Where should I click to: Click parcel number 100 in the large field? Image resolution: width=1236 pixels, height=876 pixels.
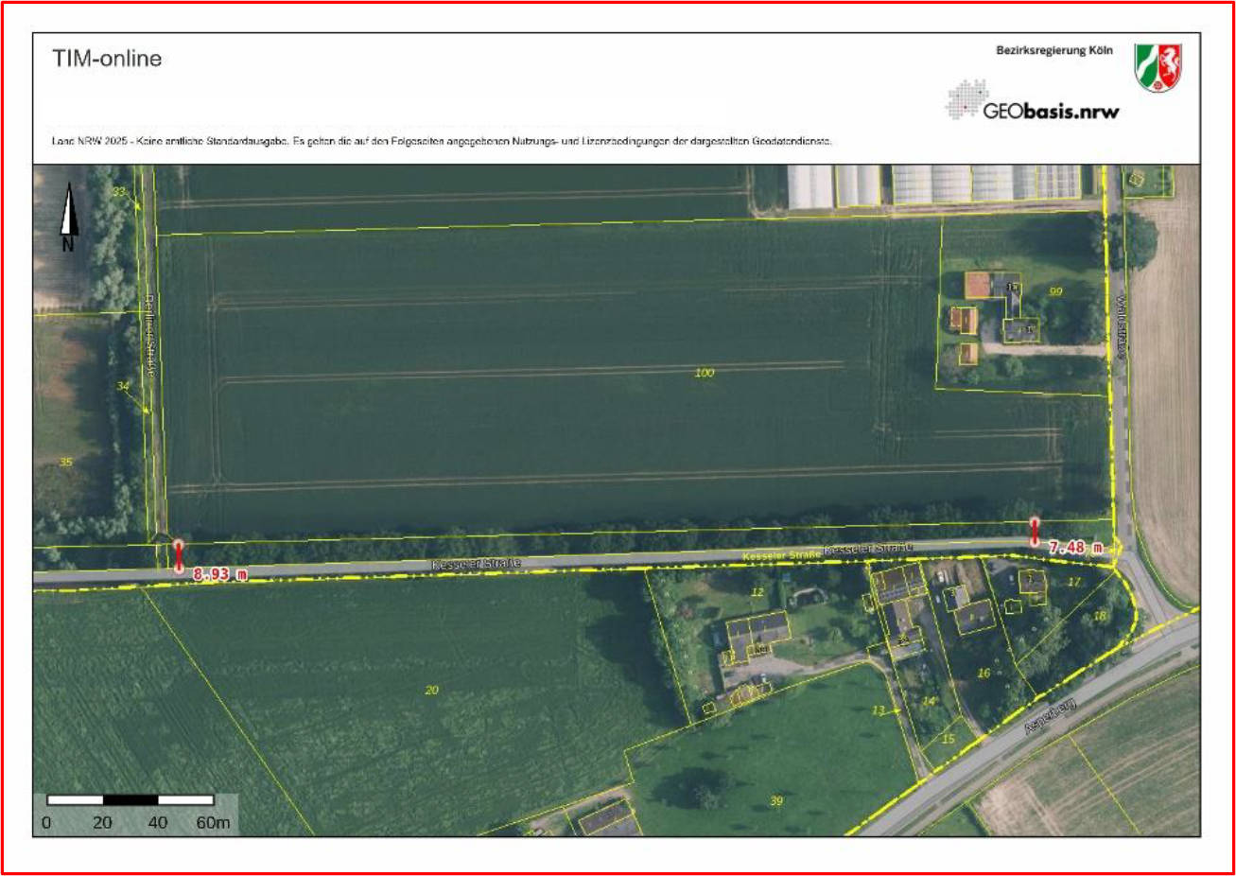705,373
